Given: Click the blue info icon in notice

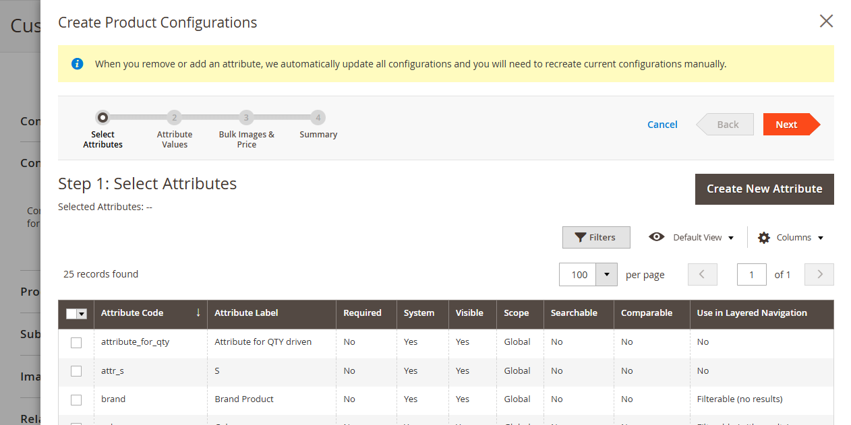Looking at the screenshot, I should tap(78, 64).
